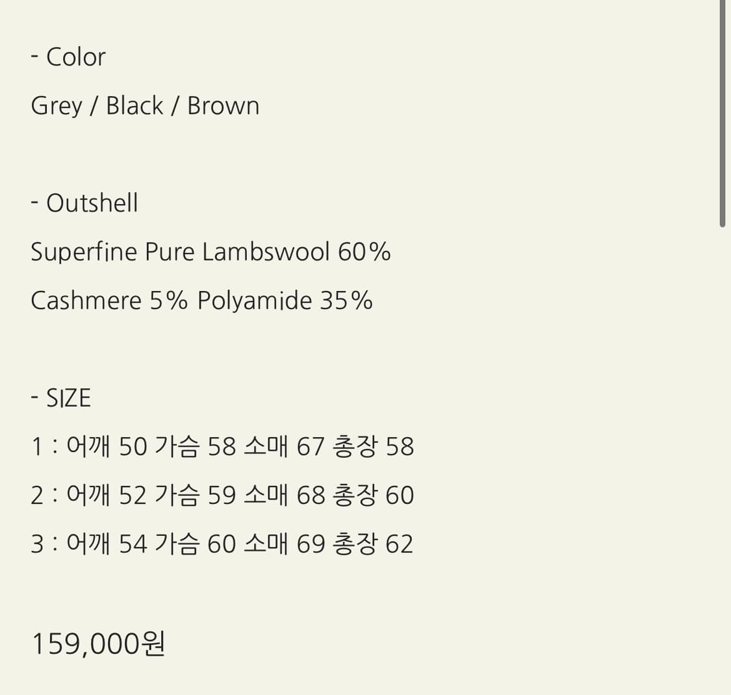Click the 'Cashmere 5%' text
This screenshot has height=695, width=731.
[x=109, y=300]
